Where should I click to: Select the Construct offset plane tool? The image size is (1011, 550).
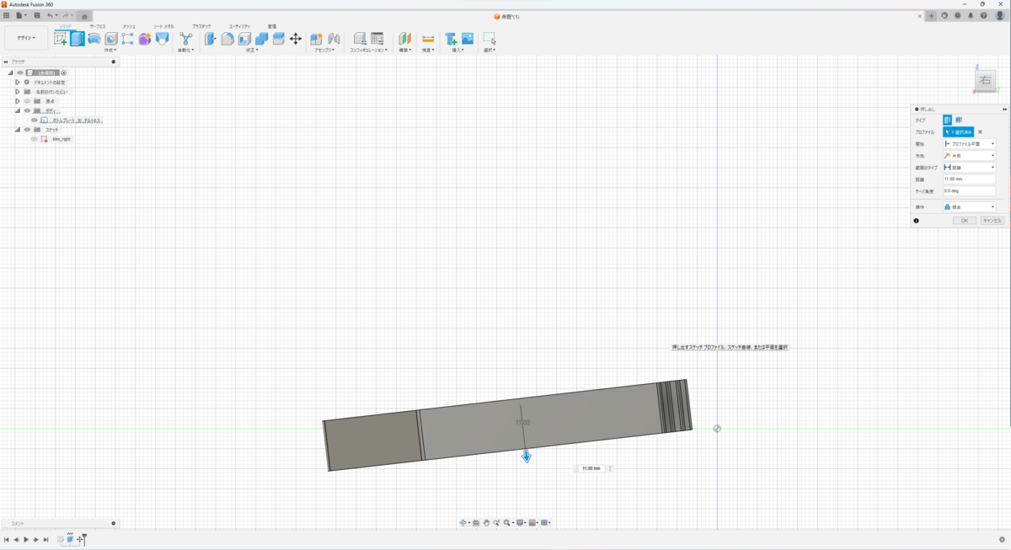coord(404,39)
